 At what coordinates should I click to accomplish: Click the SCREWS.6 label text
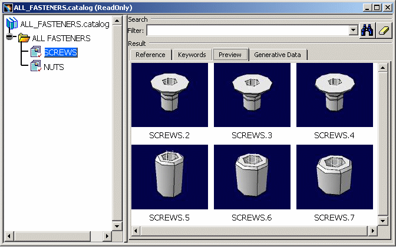252,218
